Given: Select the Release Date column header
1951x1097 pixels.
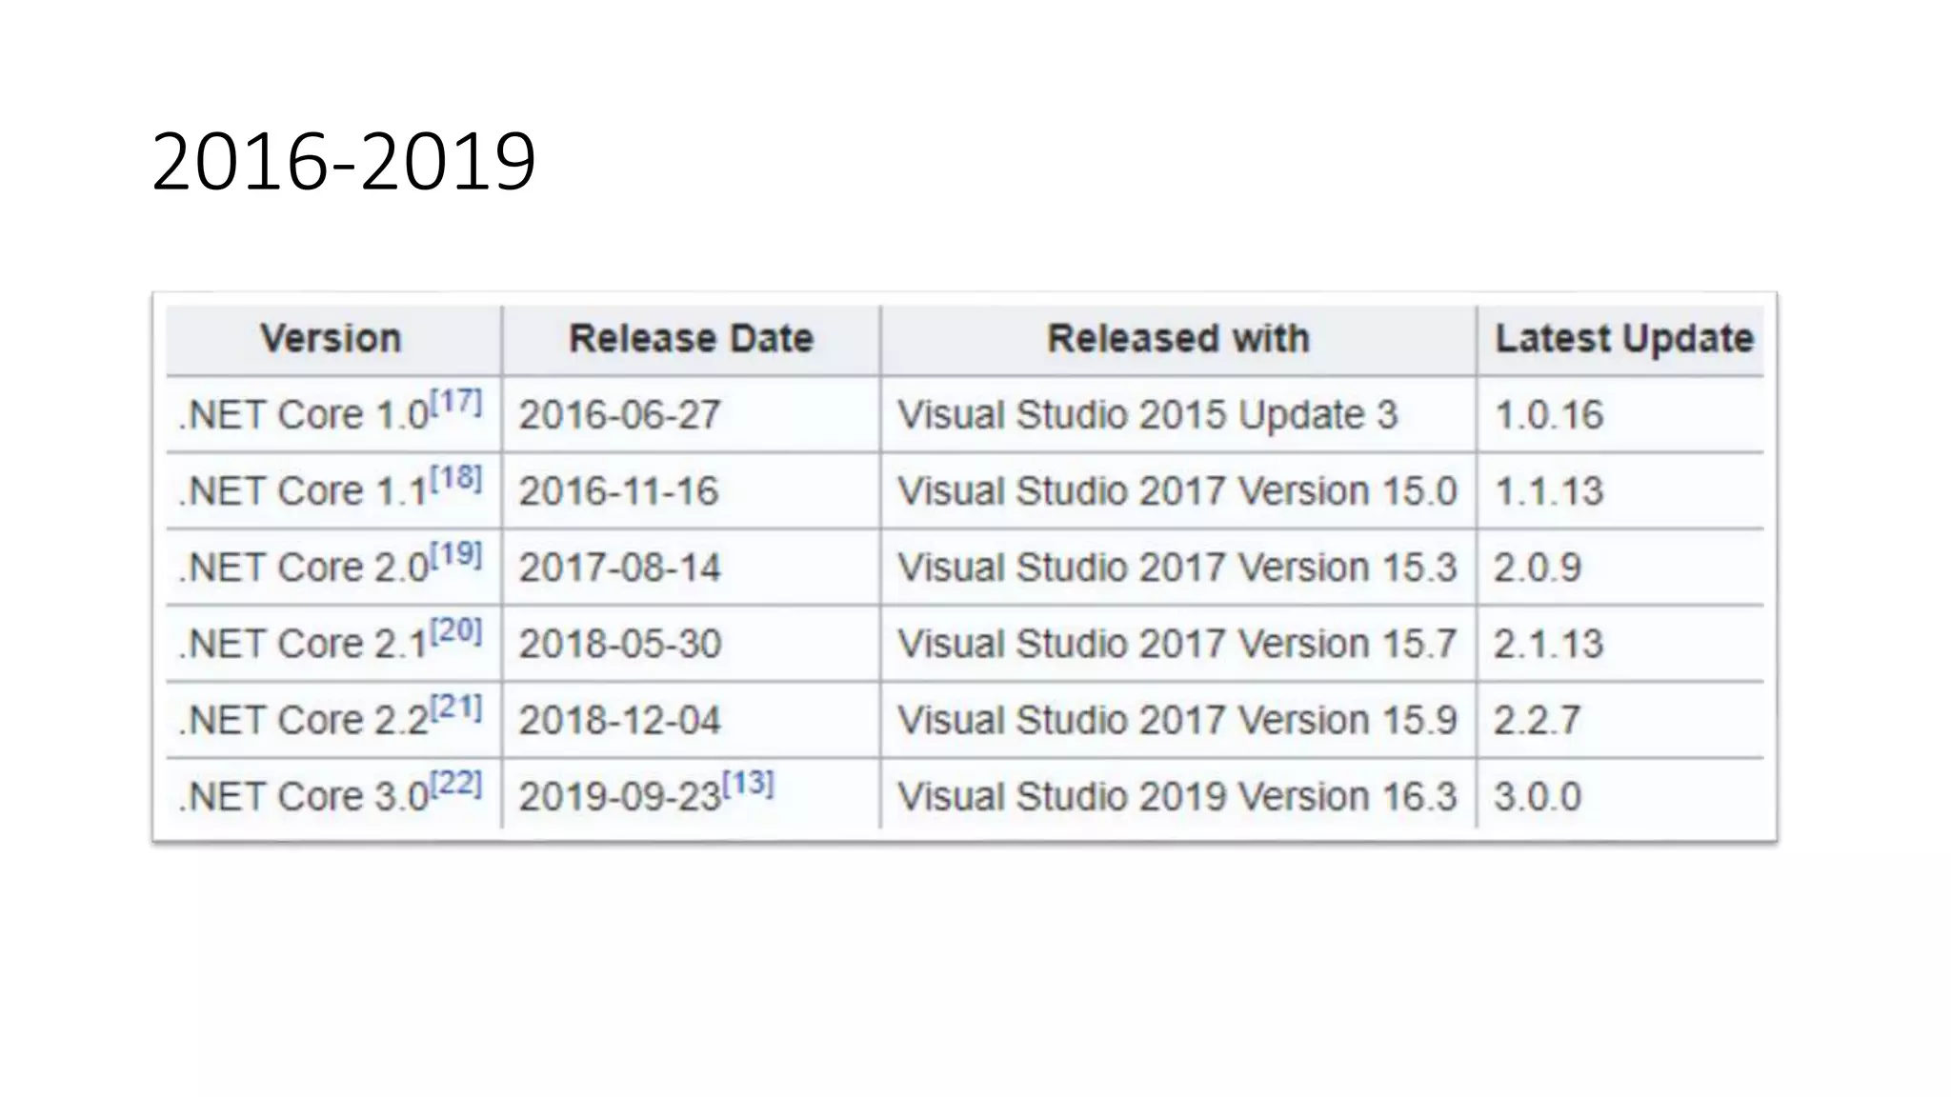Looking at the screenshot, I should click(691, 339).
